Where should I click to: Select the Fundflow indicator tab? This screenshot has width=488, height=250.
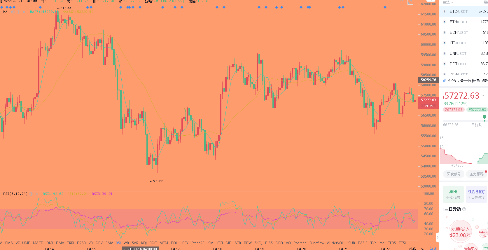point(317,243)
